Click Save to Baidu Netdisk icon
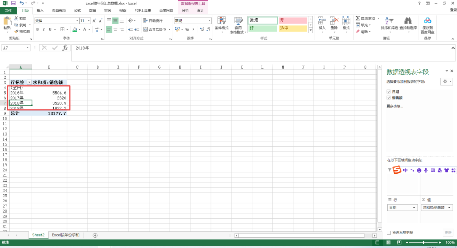Screen dimensions: 457x248 pyautogui.click(x=427, y=23)
